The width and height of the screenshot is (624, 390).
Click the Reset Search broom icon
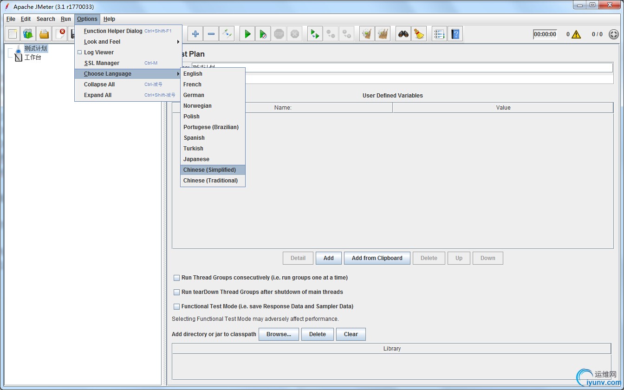click(419, 34)
